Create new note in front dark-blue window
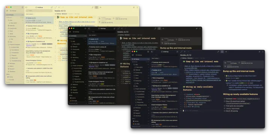Viewport: 270px width, 135px height. tap(177, 52)
